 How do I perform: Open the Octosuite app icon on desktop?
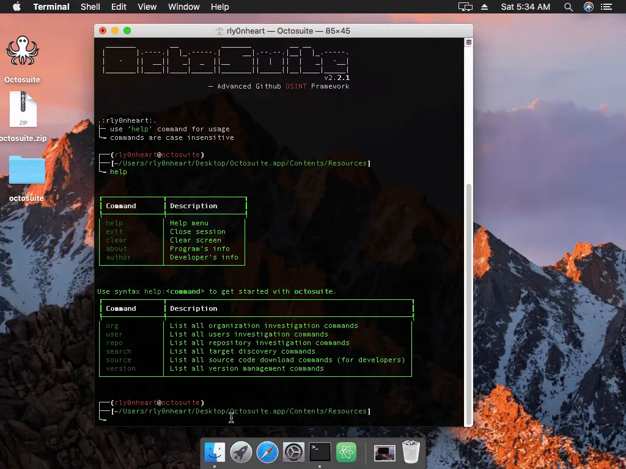(x=23, y=51)
